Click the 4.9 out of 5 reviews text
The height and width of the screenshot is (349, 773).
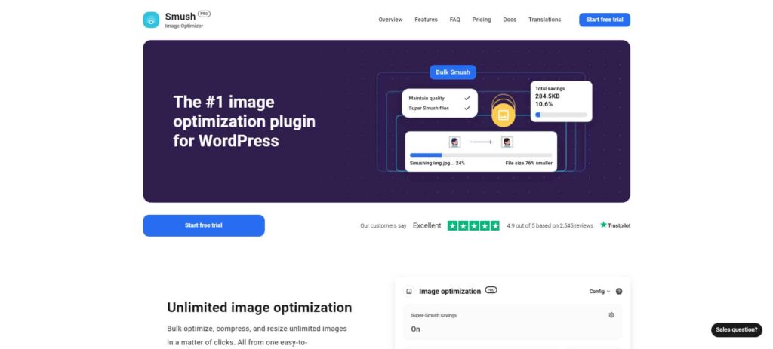click(x=550, y=225)
